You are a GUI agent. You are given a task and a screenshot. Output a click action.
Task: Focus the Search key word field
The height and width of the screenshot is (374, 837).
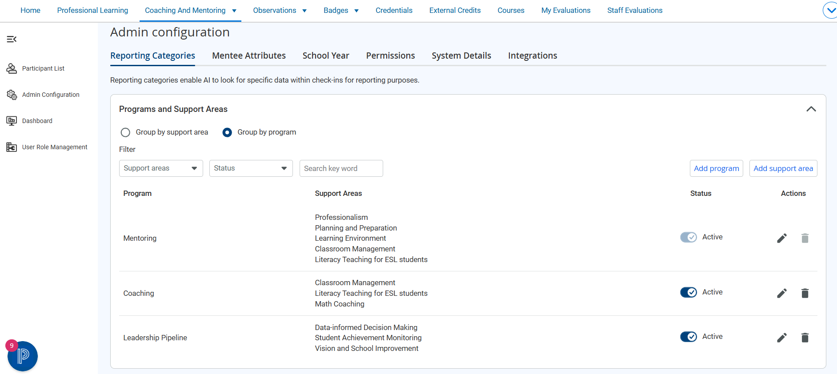341,168
